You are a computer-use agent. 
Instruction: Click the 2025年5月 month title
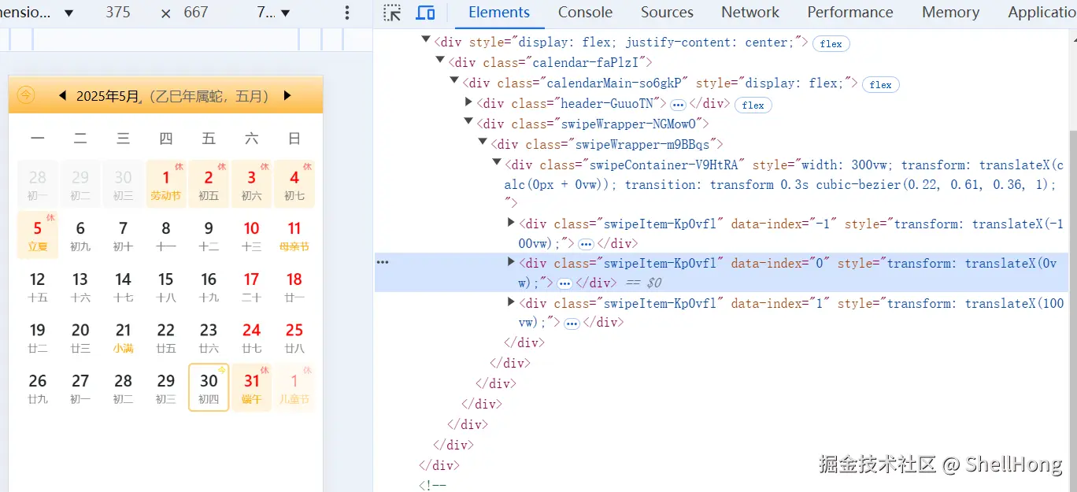point(108,96)
